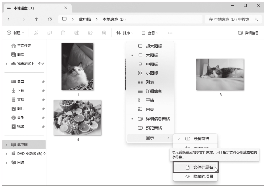Click the search magnifier icon
Screen dimensions: 266x188
coord(256,19)
